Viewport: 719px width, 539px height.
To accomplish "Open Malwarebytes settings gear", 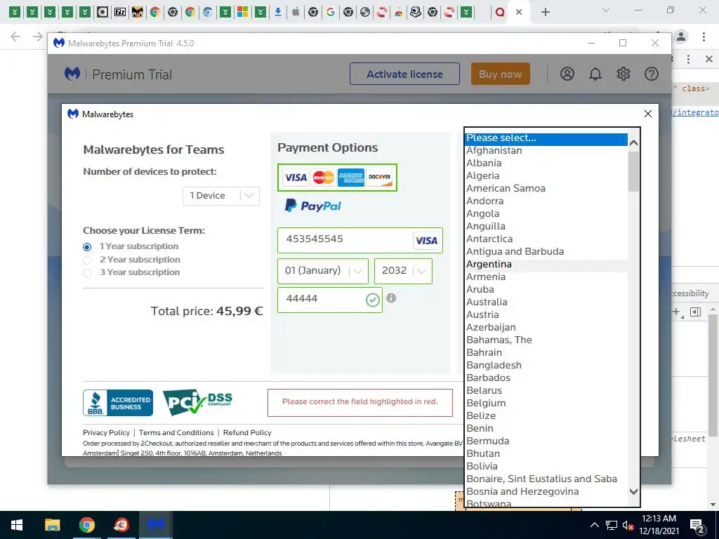I will click(624, 74).
